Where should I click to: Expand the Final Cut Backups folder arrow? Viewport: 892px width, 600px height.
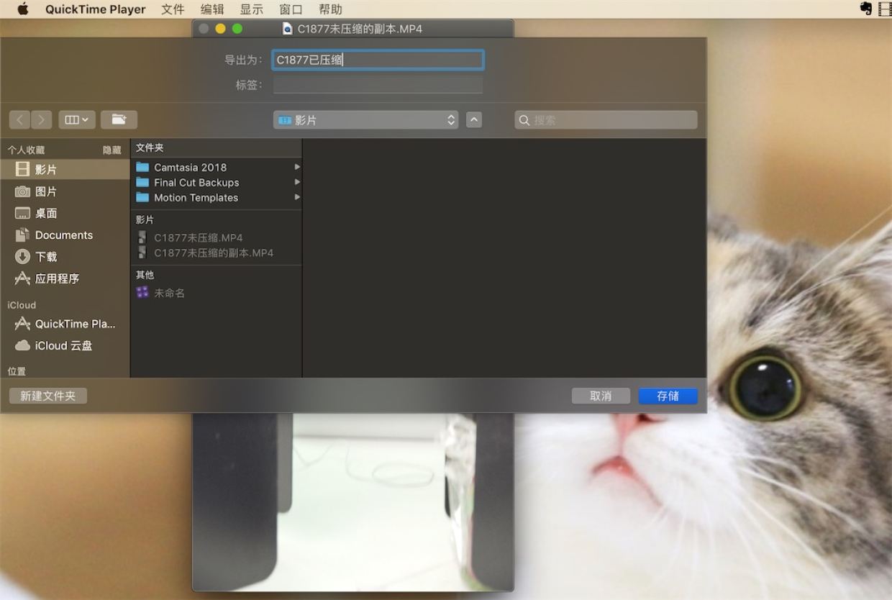point(297,182)
